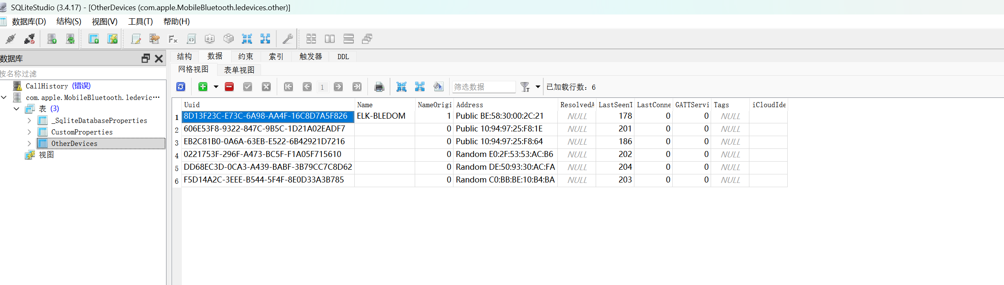Viewport: 1004px width, 285px height.
Task: Switch to the 索引 tab
Action: 276,57
